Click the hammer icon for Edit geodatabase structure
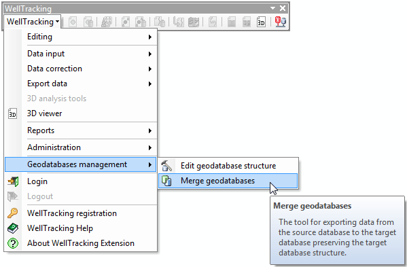 pyautogui.click(x=166, y=166)
